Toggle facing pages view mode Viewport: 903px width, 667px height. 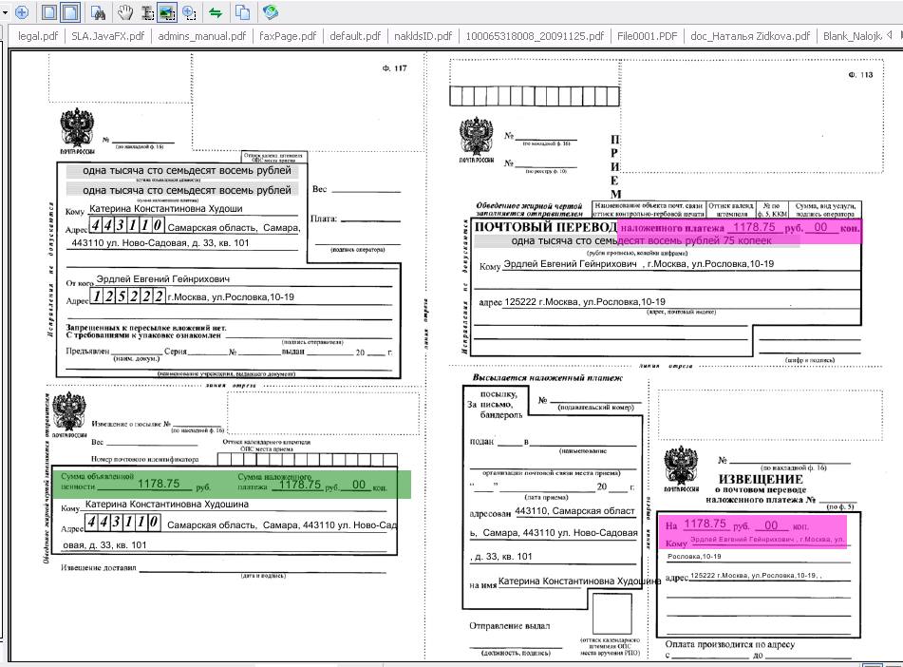tap(68, 12)
